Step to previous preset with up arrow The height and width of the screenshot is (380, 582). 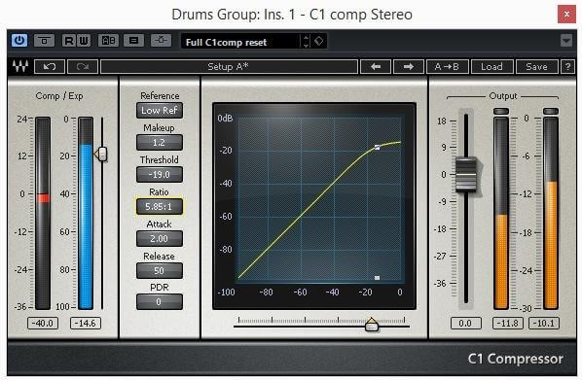(x=306, y=38)
